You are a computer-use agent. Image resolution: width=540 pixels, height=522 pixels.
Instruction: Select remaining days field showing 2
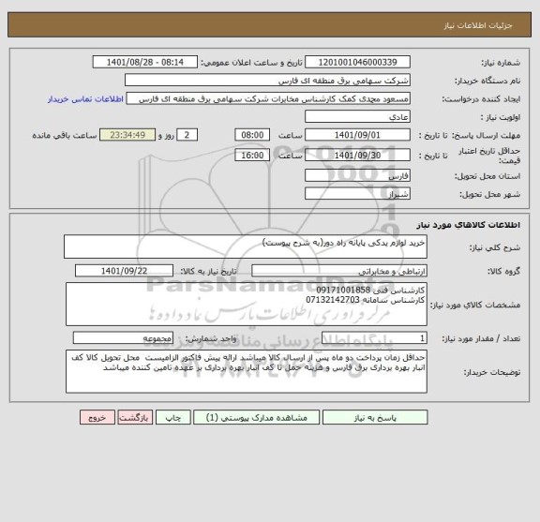pos(187,135)
